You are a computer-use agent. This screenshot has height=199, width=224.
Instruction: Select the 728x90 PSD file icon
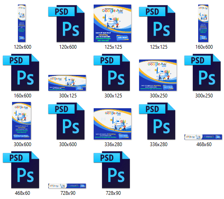[x=112, y=170]
